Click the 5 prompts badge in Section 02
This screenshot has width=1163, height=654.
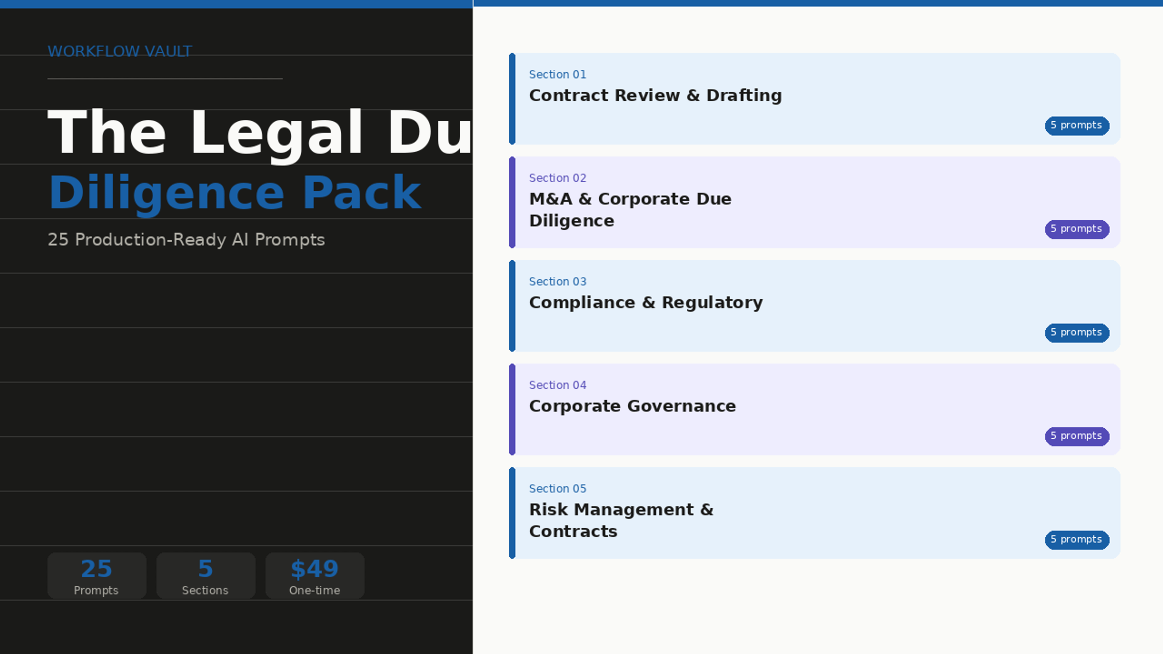[1077, 229]
